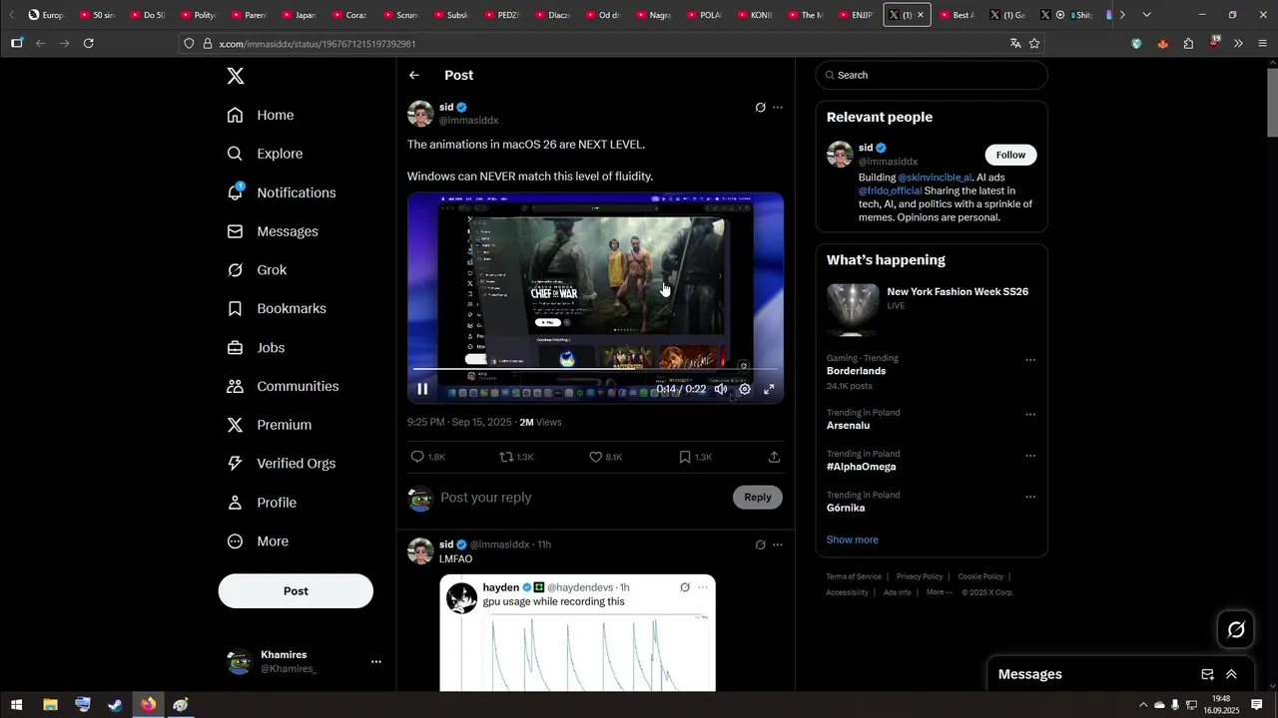Mute the video with speaker icon
This screenshot has height=718, width=1278.
point(721,389)
